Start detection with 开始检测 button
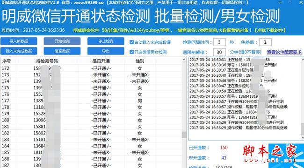Image resolution: width=304 pixels, height=168 pixels. click(x=62, y=41)
